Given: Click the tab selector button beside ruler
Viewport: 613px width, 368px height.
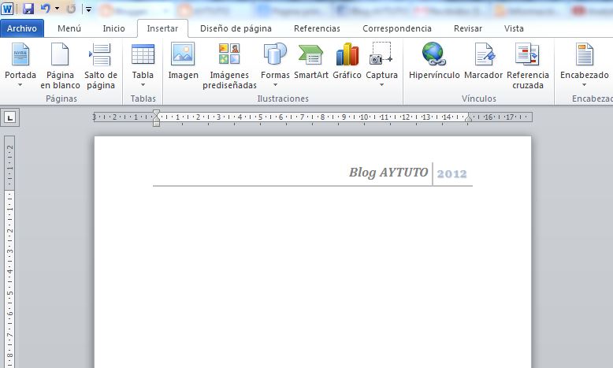Looking at the screenshot, I should pos(9,117).
